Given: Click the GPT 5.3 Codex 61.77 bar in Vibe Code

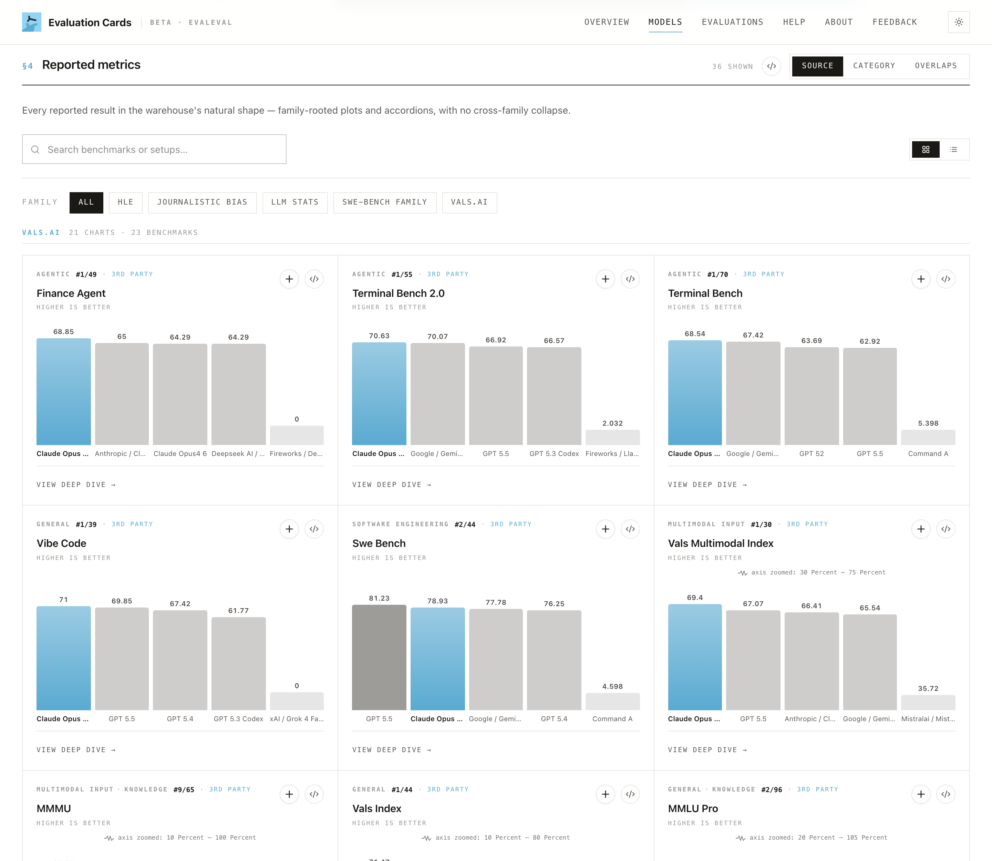Looking at the screenshot, I should tap(238, 664).
